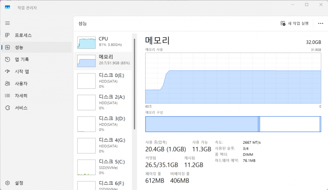Select the 디스크 0(E:) graph thumbnail
Screen dimensions: 328x190
tap(86, 81)
